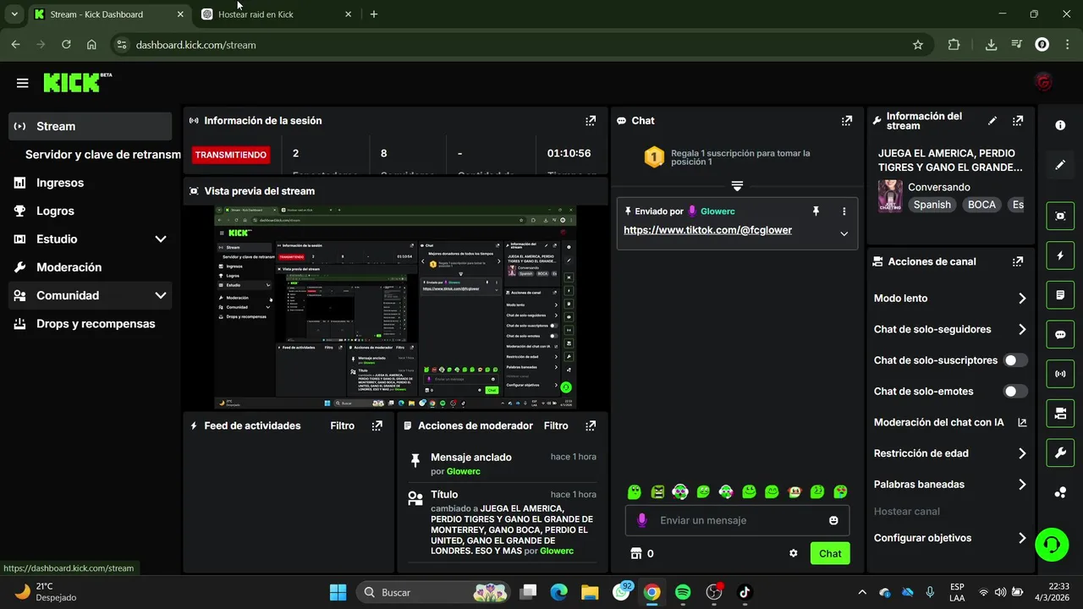The width and height of the screenshot is (1083, 609).
Task: Pop out the Feed de actividades panel
Action: (x=377, y=425)
